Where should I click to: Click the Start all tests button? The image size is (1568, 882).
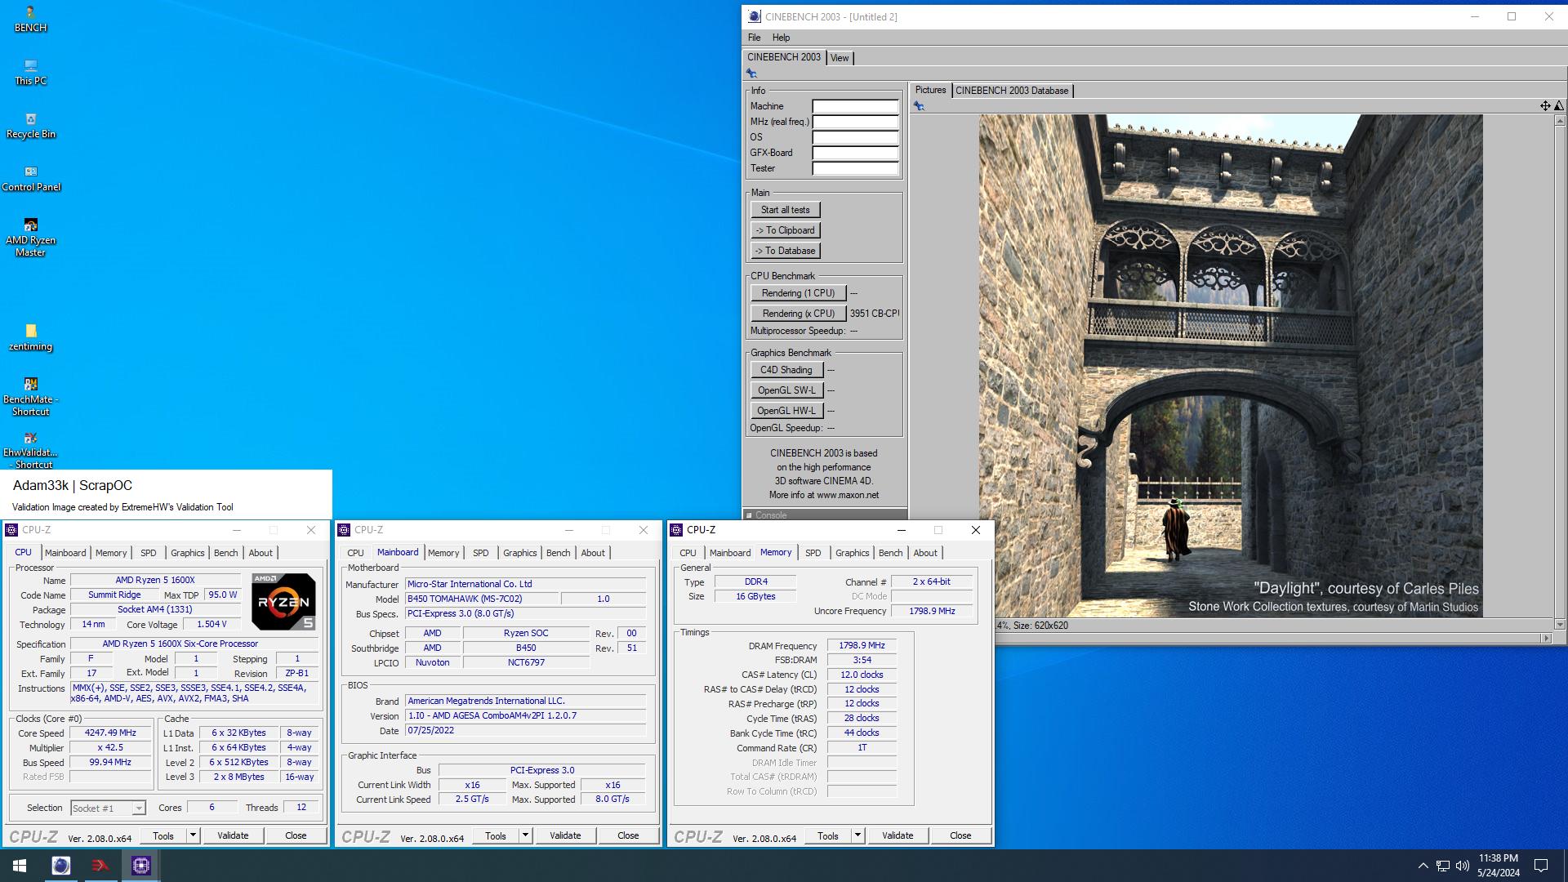click(x=785, y=210)
